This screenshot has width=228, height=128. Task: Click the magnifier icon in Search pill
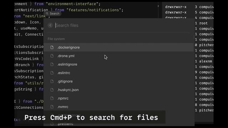[47, 14]
